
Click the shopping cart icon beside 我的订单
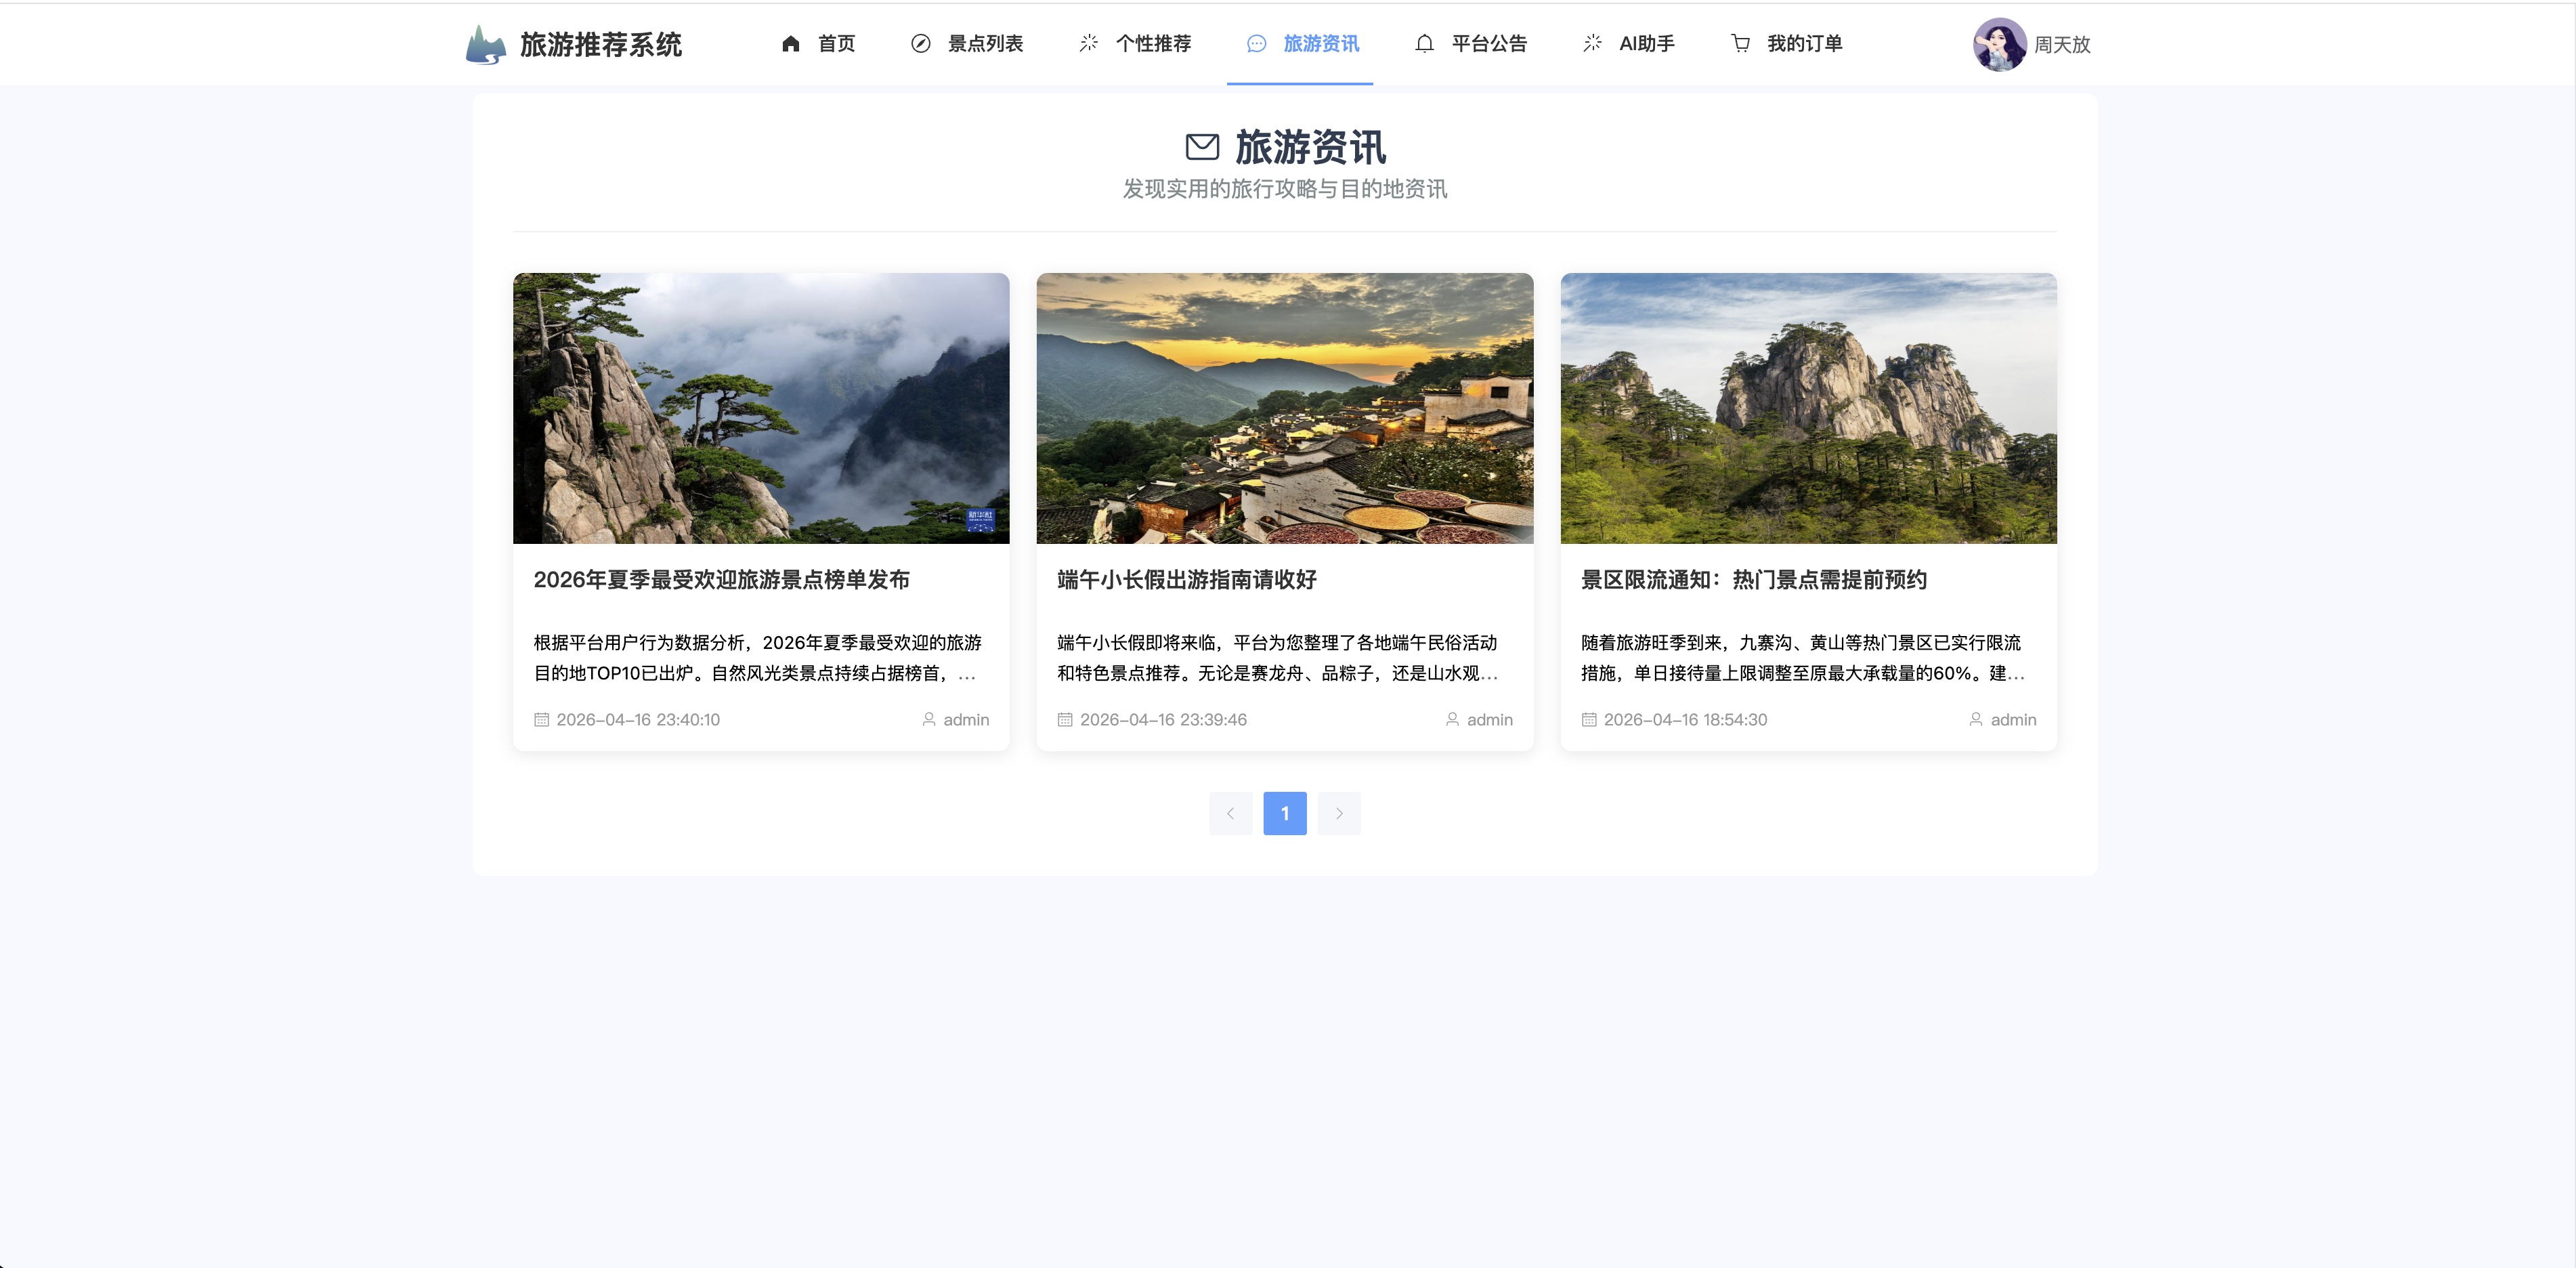1741,43
